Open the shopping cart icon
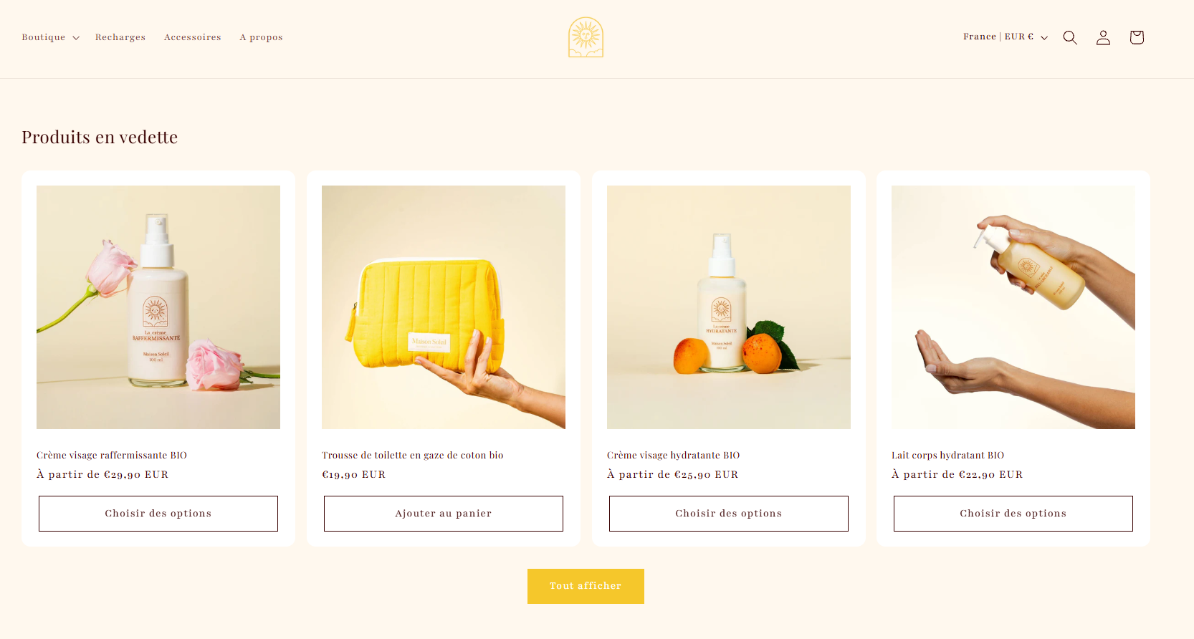 (1137, 37)
